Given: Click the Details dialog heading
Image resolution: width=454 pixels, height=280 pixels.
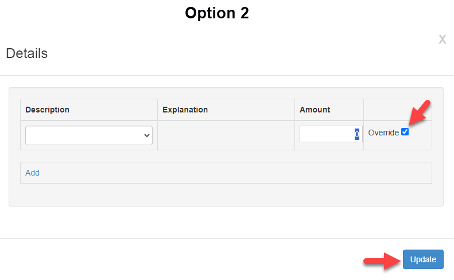Looking at the screenshot, I should click(x=26, y=54).
